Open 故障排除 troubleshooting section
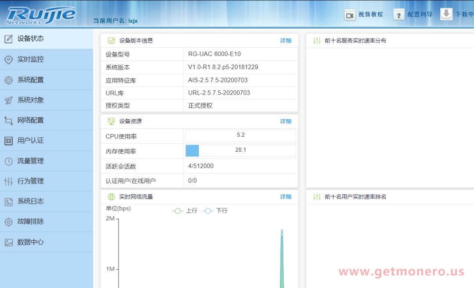Image resolution: width=474 pixels, height=288 pixels. pos(31,222)
